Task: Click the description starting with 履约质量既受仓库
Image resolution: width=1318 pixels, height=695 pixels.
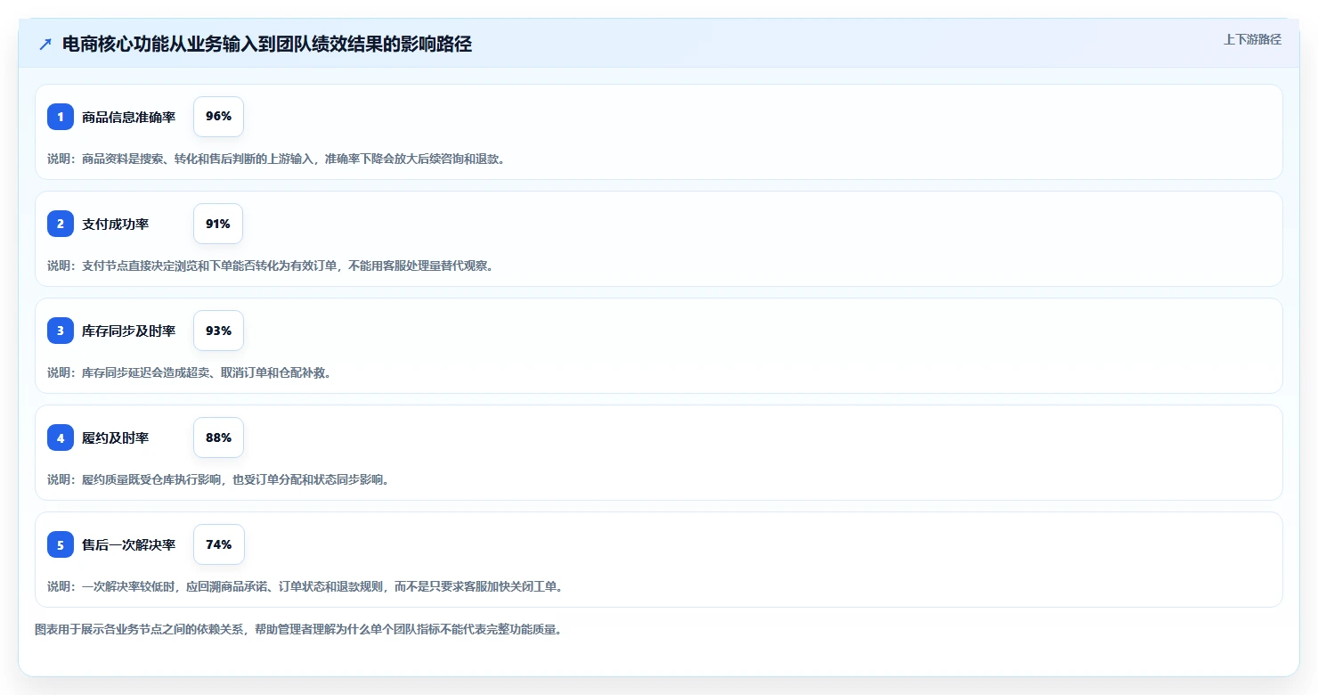Action: click(218, 479)
